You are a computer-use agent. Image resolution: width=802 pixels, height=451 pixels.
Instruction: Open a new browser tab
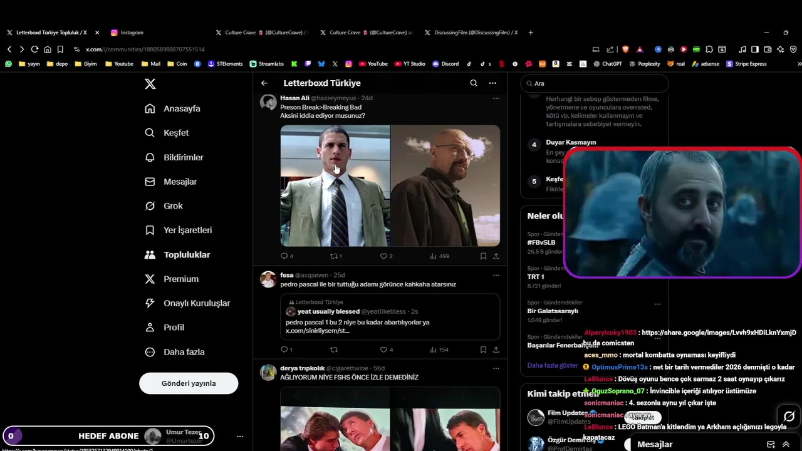[x=531, y=33]
